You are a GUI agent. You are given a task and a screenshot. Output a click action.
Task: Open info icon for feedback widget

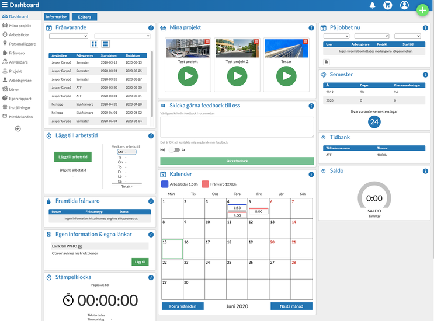click(x=311, y=106)
